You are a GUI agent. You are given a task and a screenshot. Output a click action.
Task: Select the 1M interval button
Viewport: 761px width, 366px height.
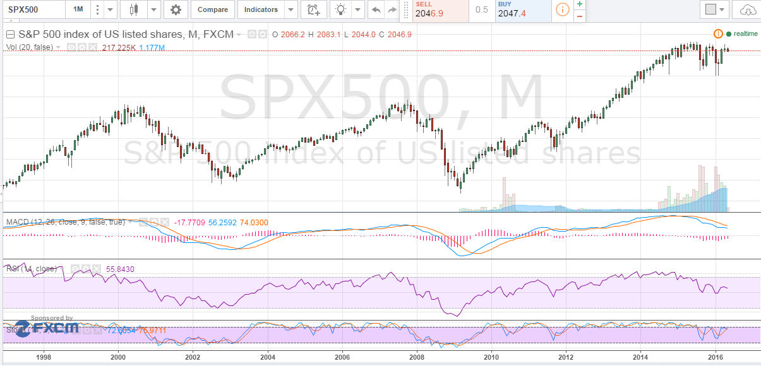(77, 9)
